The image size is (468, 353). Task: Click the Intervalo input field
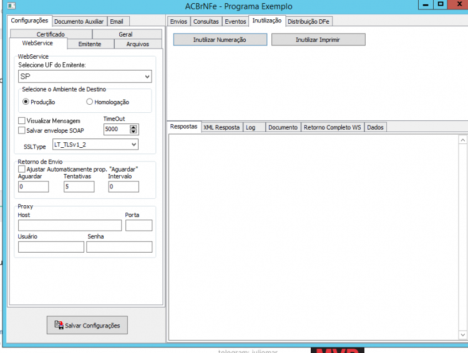pyautogui.click(x=124, y=186)
